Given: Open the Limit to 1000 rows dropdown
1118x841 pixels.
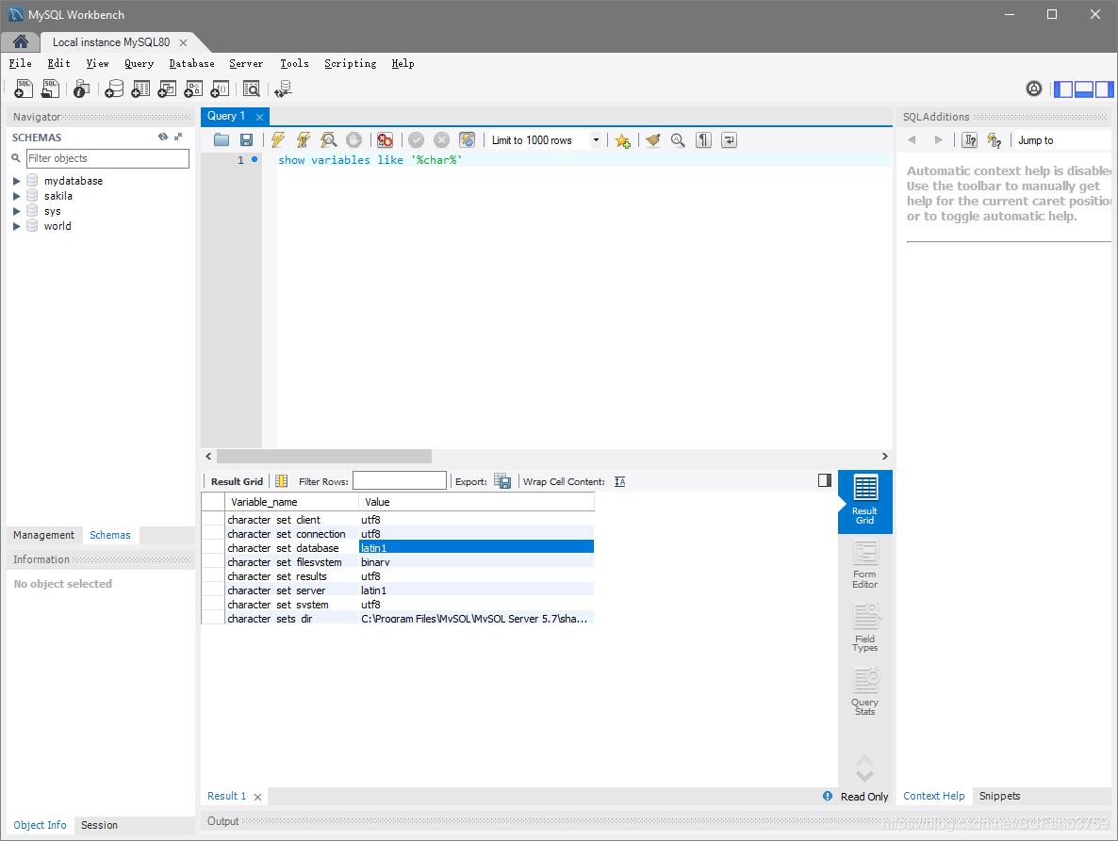Looking at the screenshot, I should pyautogui.click(x=596, y=140).
